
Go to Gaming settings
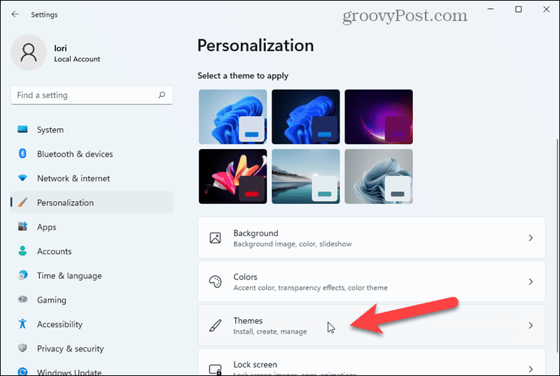[x=92, y=300]
